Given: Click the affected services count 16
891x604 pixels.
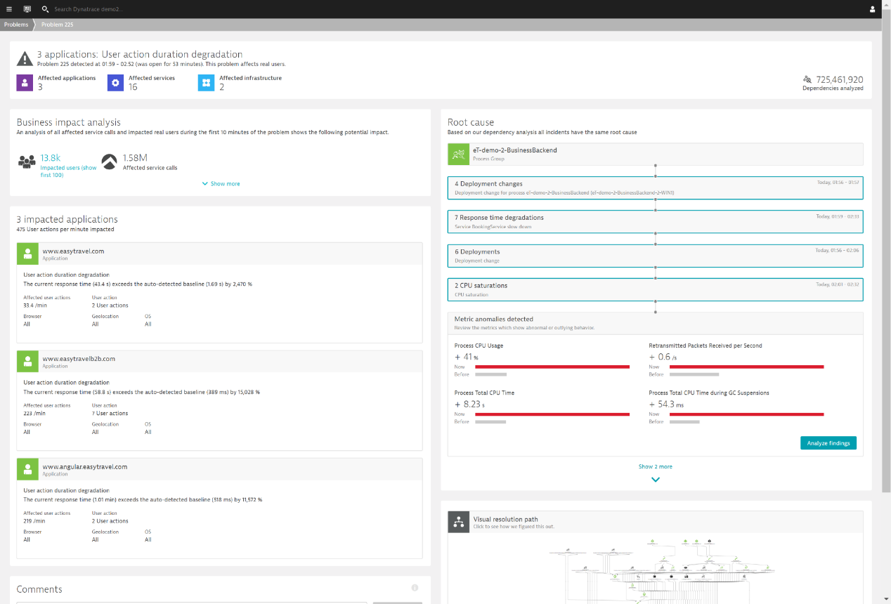Looking at the screenshot, I should coord(133,87).
